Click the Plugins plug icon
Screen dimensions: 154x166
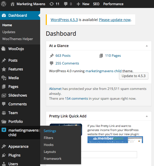click(x=4, y=155)
